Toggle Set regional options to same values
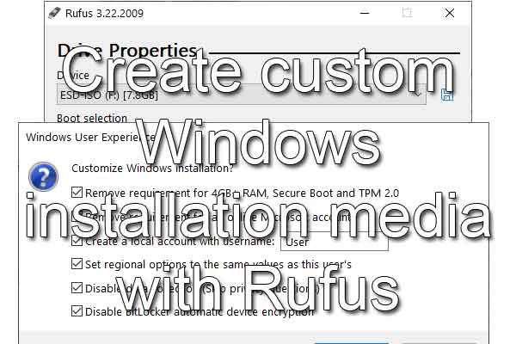This screenshot has width=516, height=344. tap(77, 264)
